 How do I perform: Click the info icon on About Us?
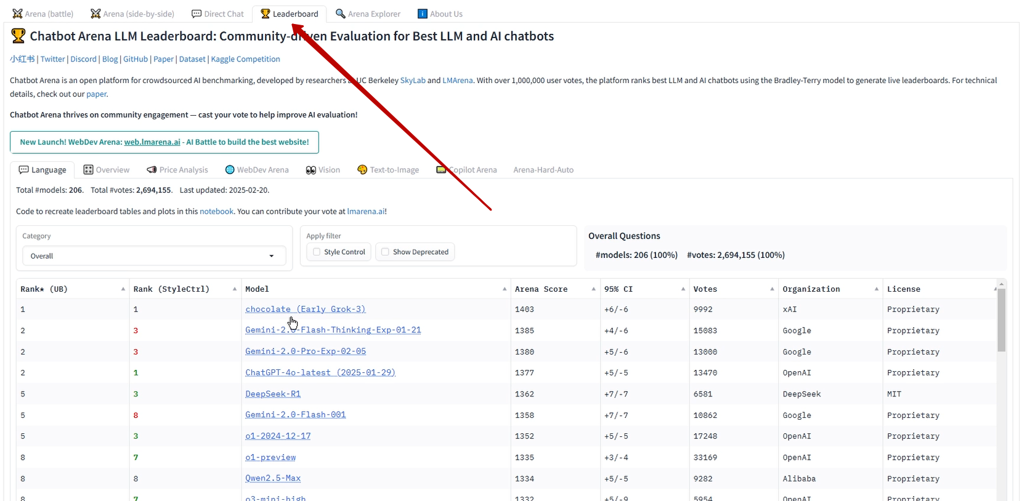pos(423,14)
